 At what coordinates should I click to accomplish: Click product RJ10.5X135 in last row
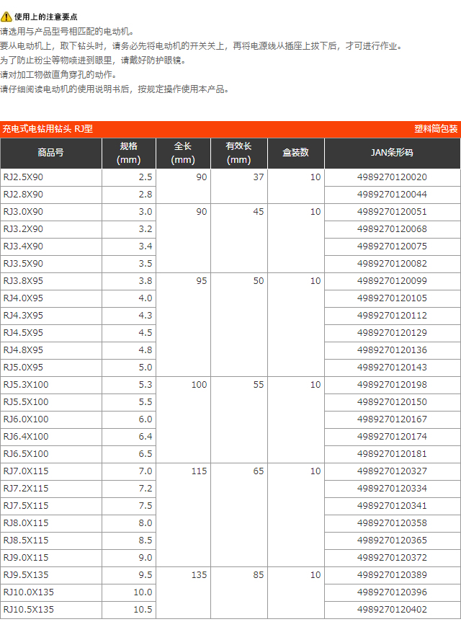pyautogui.click(x=29, y=610)
